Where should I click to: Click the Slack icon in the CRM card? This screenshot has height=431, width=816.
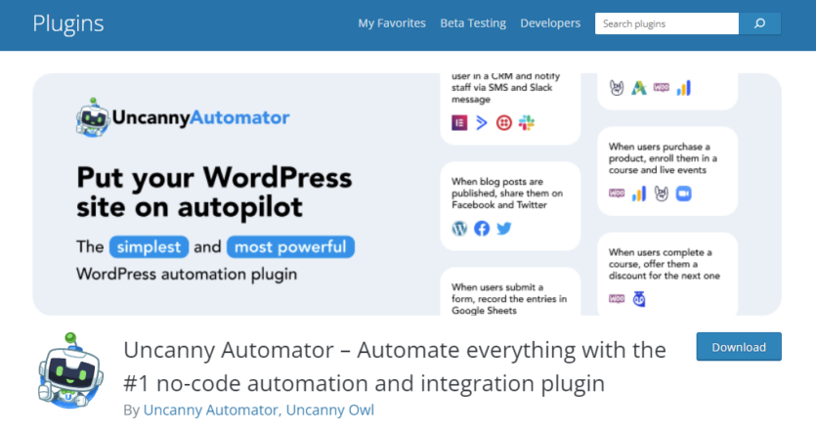pos(526,123)
